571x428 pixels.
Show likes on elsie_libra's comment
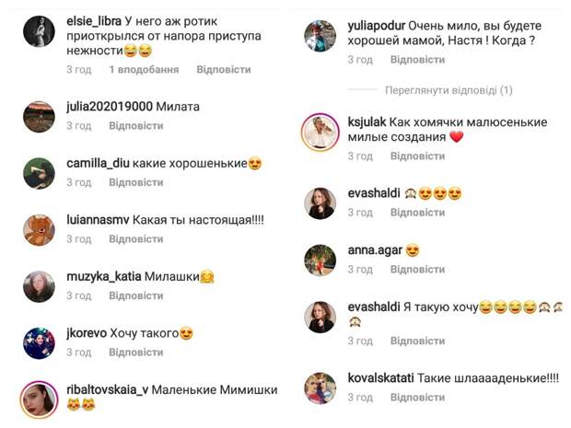click(144, 70)
